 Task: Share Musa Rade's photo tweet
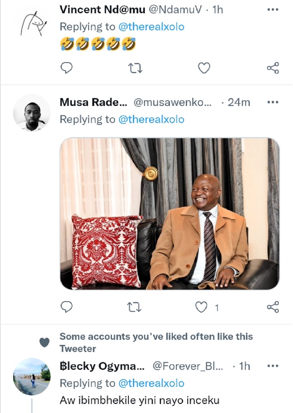pos(273,307)
